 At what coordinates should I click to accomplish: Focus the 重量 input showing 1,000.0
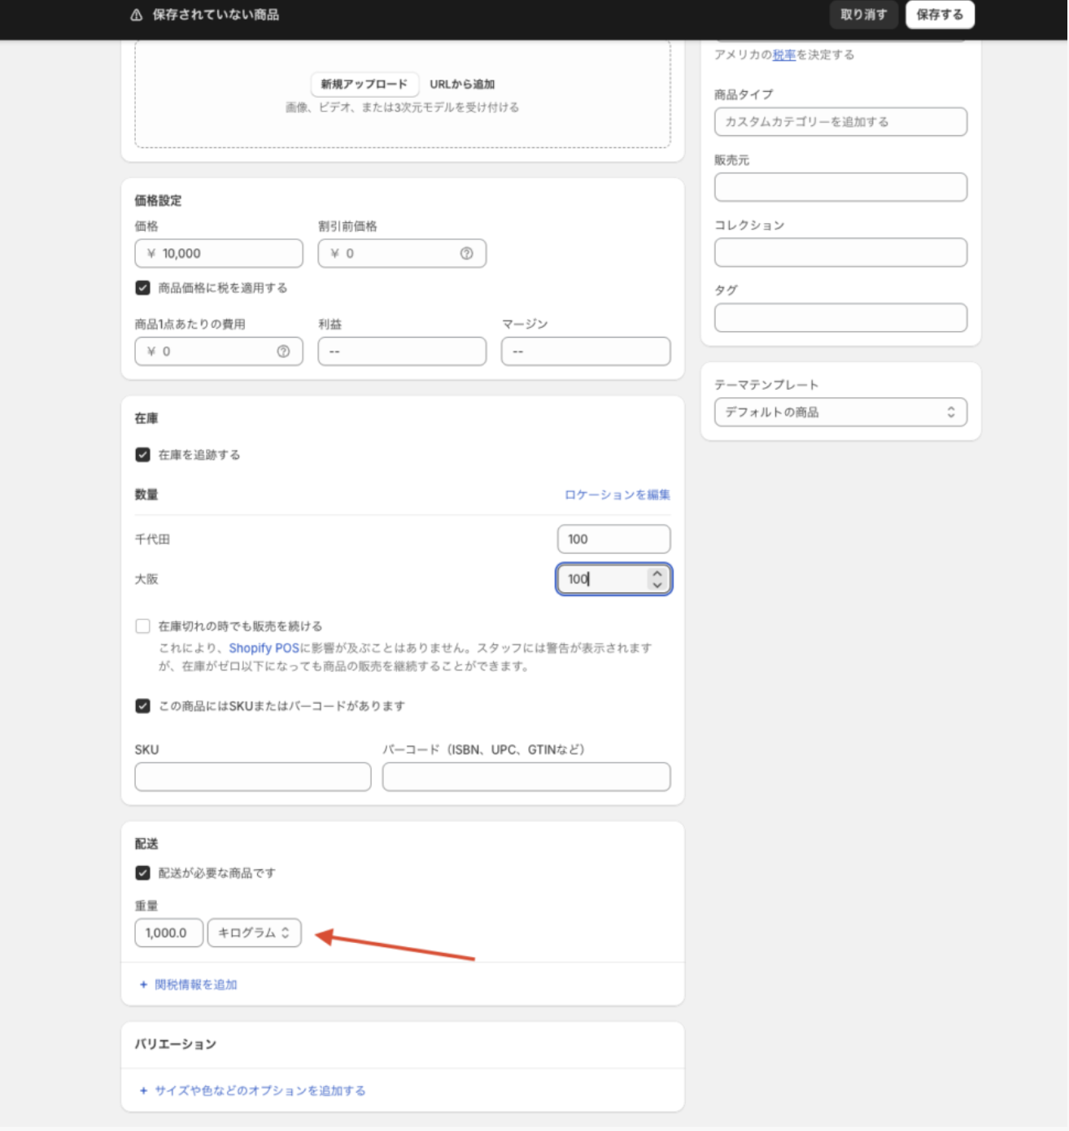tap(168, 932)
